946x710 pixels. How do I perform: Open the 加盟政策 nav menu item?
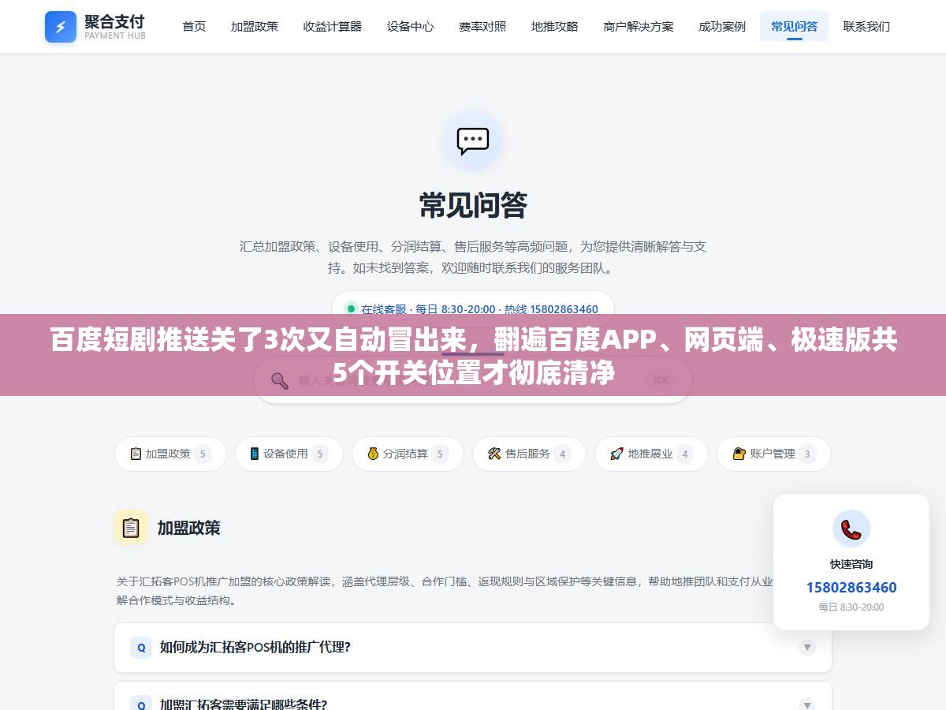(x=255, y=26)
